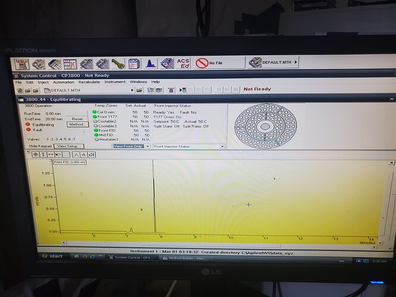Click the chart vertical scrollbar up arrow
This screenshot has height=297, width=396.
[x=391, y=163]
